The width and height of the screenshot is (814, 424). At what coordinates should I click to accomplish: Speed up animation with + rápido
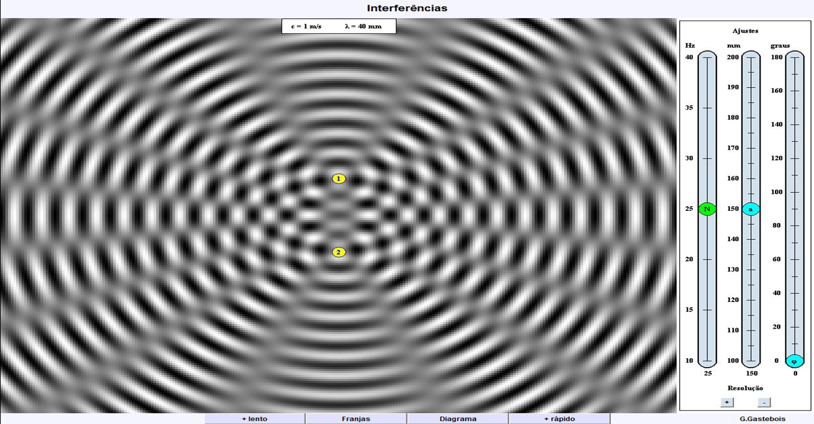pyautogui.click(x=559, y=419)
